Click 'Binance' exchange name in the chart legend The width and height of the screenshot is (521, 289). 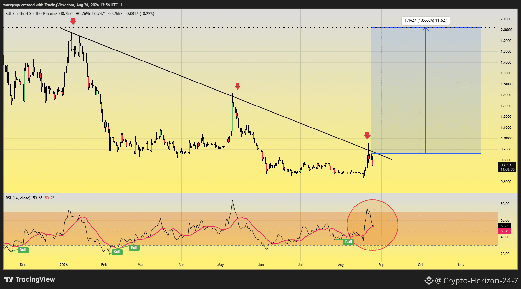click(x=50, y=14)
